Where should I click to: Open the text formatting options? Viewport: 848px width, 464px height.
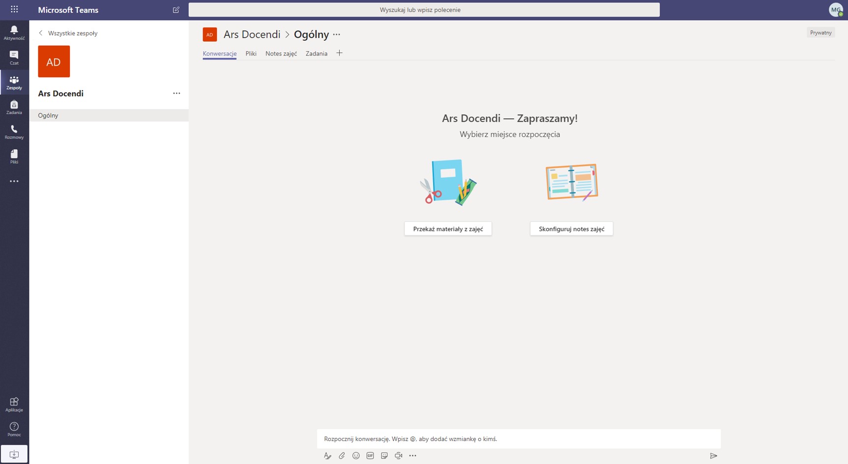(x=327, y=456)
